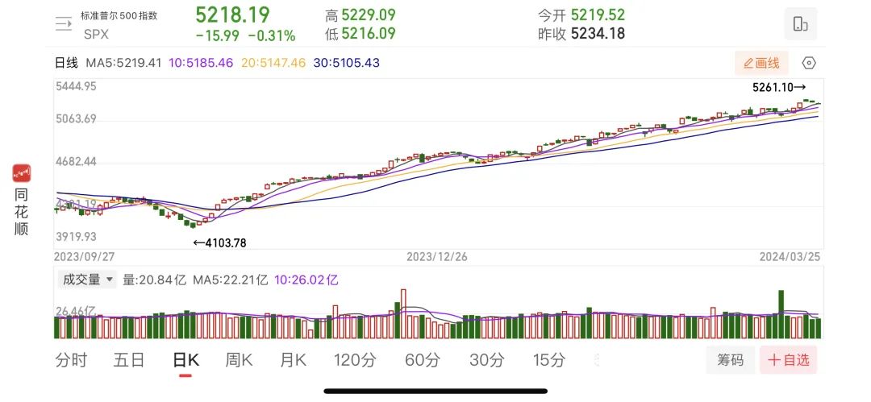Image resolution: width=871 pixels, height=402 pixels.
Task: Click the 标准普尔500指数 title
Action: 119,15
